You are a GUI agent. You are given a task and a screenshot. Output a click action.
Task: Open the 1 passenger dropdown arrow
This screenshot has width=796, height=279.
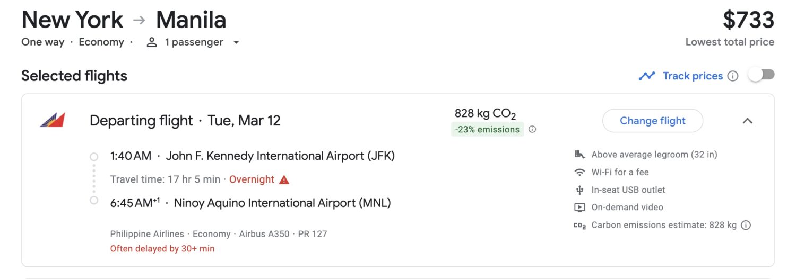pyautogui.click(x=236, y=42)
